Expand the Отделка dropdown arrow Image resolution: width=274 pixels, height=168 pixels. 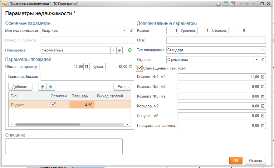click(x=257, y=60)
